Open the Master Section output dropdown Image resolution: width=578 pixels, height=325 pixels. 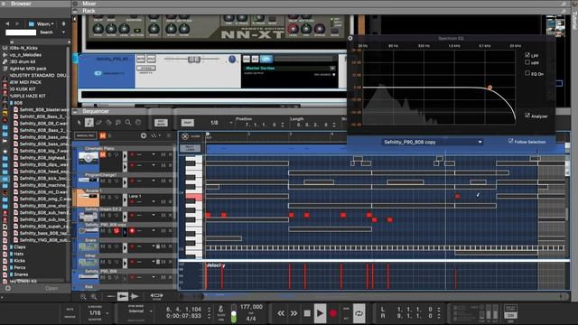click(331, 69)
